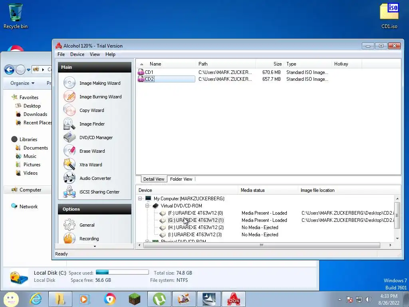The width and height of the screenshot is (409, 307).
Task: Click Explorer Back navigation button
Action: (x=9, y=70)
